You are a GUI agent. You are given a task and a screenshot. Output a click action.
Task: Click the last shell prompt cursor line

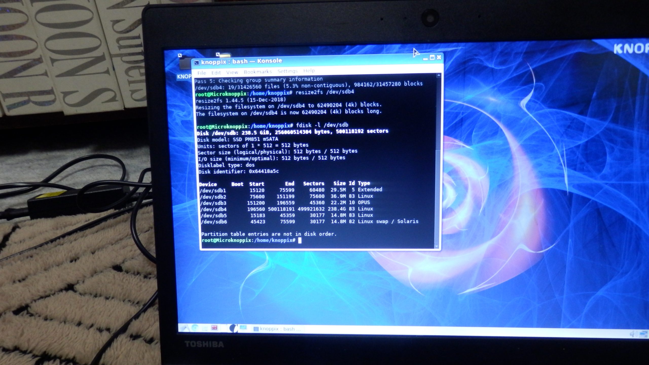click(x=251, y=240)
